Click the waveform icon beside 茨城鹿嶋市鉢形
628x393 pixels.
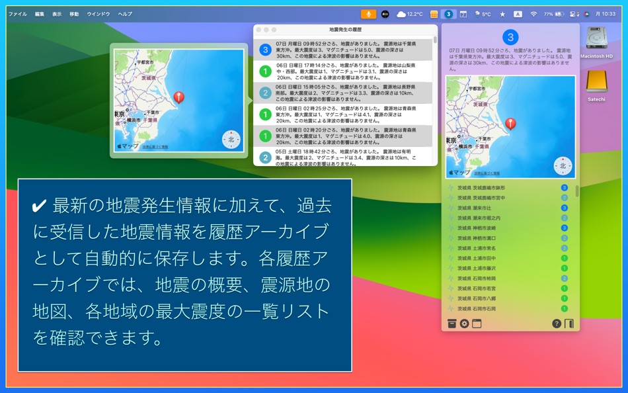click(x=451, y=188)
